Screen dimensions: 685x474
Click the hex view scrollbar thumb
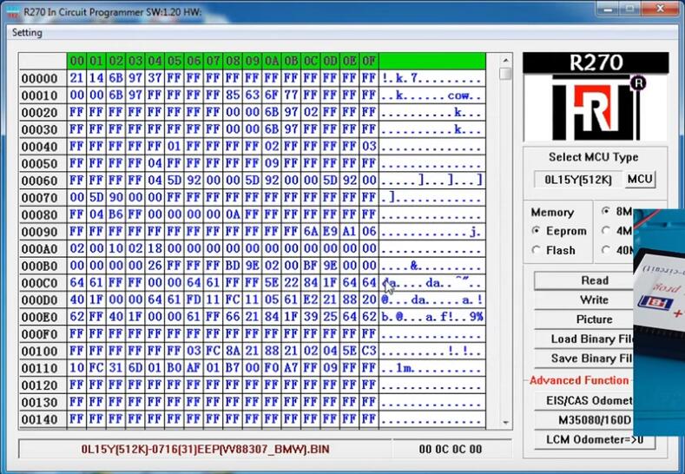point(505,74)
